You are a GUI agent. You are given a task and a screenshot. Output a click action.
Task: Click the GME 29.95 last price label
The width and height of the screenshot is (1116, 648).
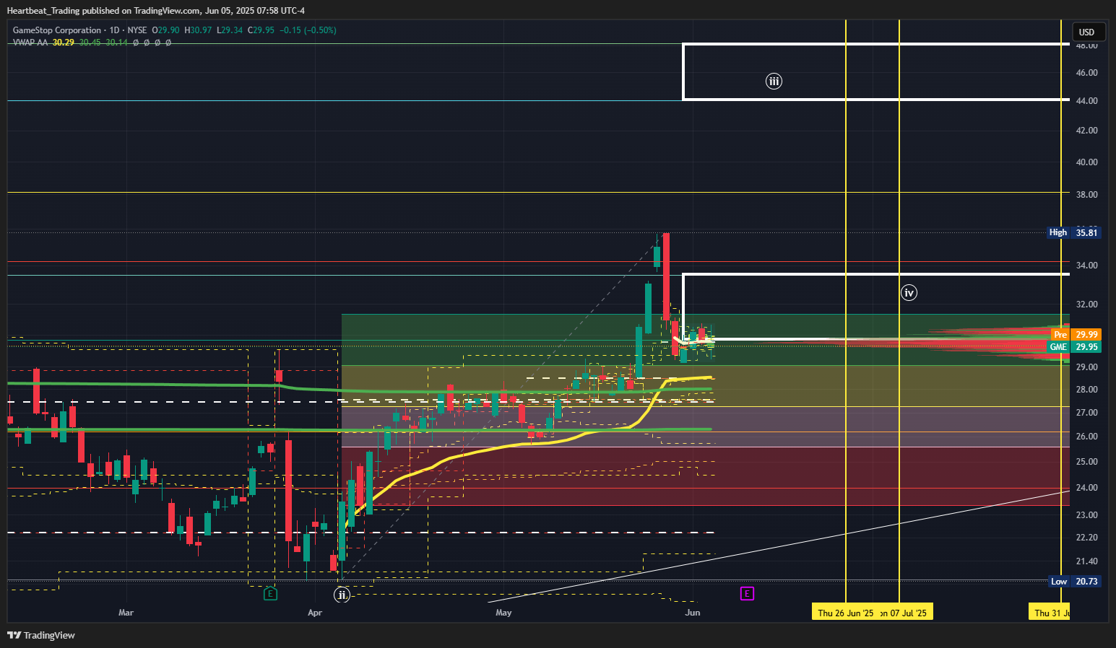pos(1074,347)
